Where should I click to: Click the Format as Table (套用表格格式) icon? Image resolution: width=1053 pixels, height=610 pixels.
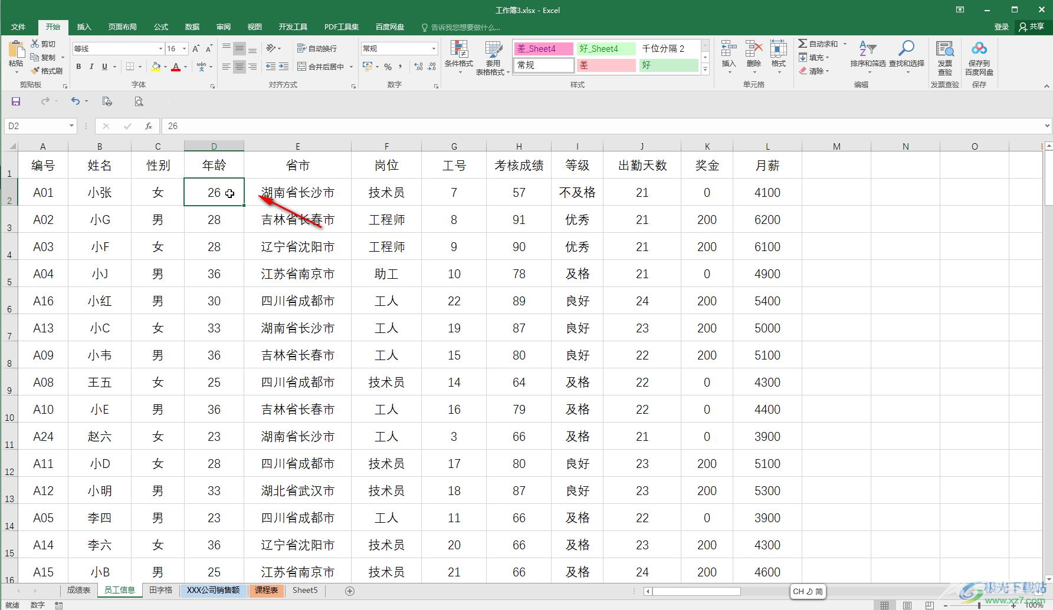(493, 50)
